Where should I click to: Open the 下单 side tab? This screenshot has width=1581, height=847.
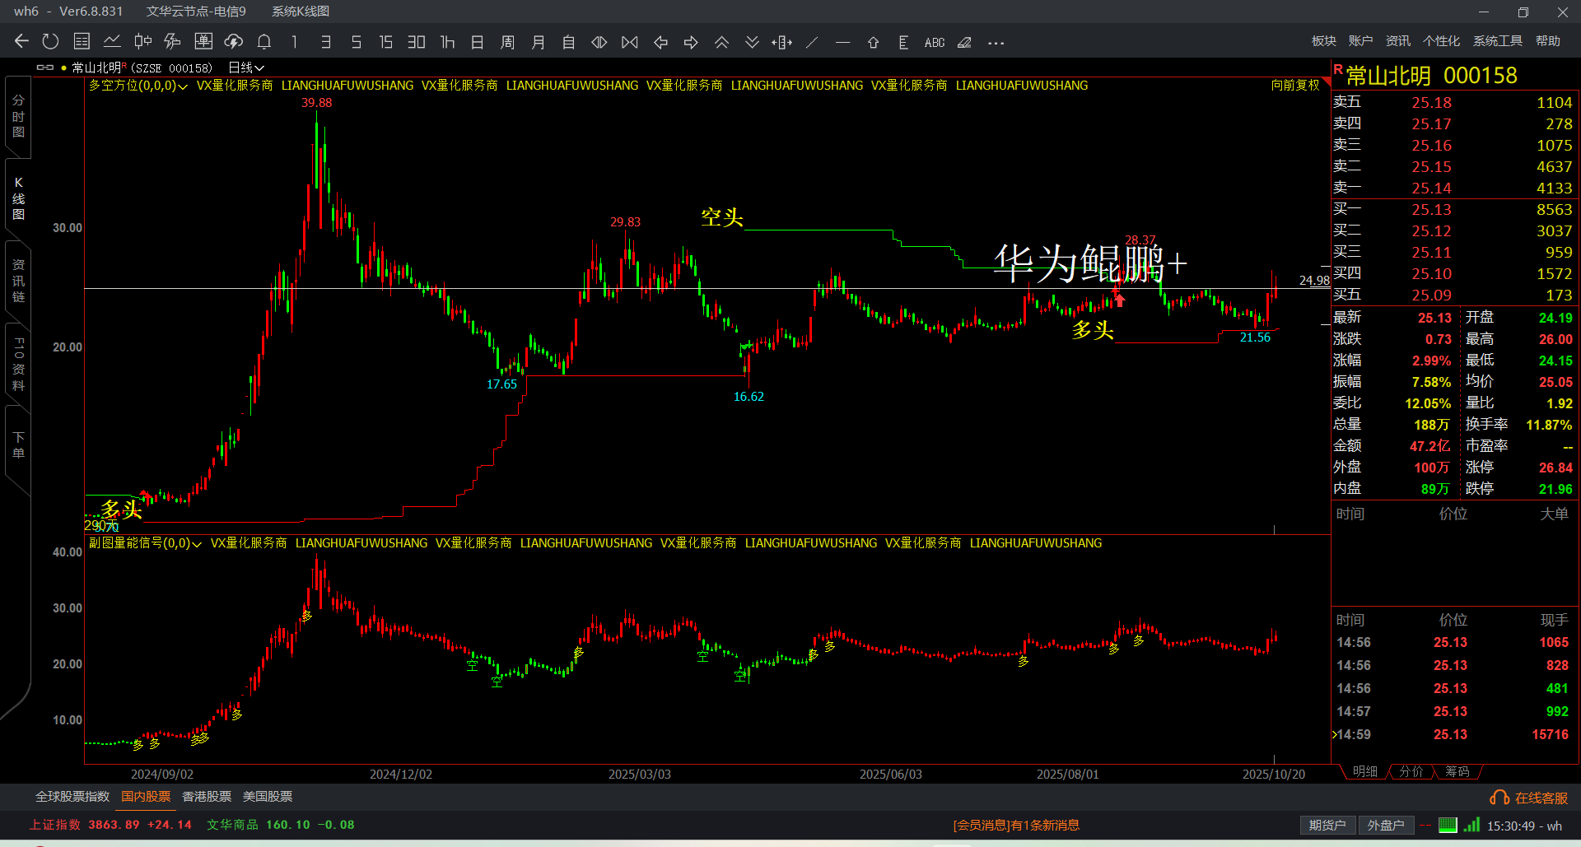pos(18,445)
